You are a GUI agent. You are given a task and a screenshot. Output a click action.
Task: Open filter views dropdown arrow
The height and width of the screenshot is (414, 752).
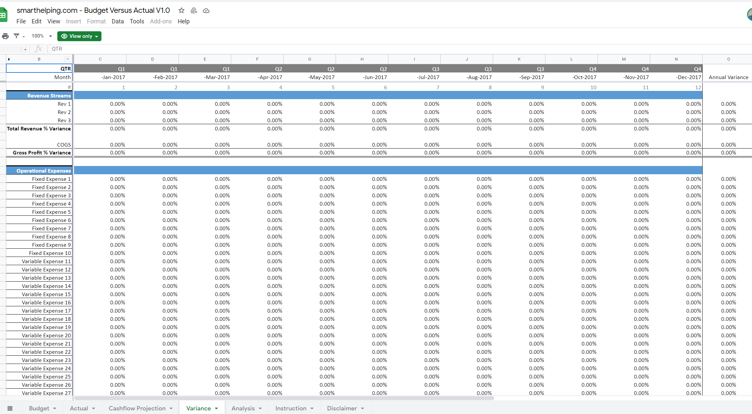(x=24, y=37)
